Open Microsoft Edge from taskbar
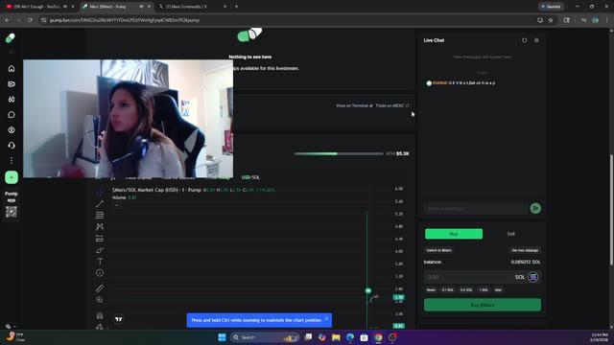Viewport: 614px width, 345px height. pos(350,337)
